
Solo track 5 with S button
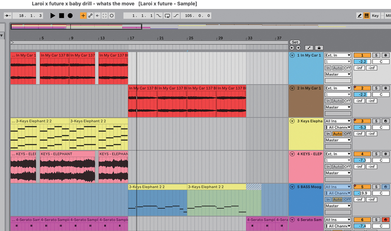coord(376,187)
